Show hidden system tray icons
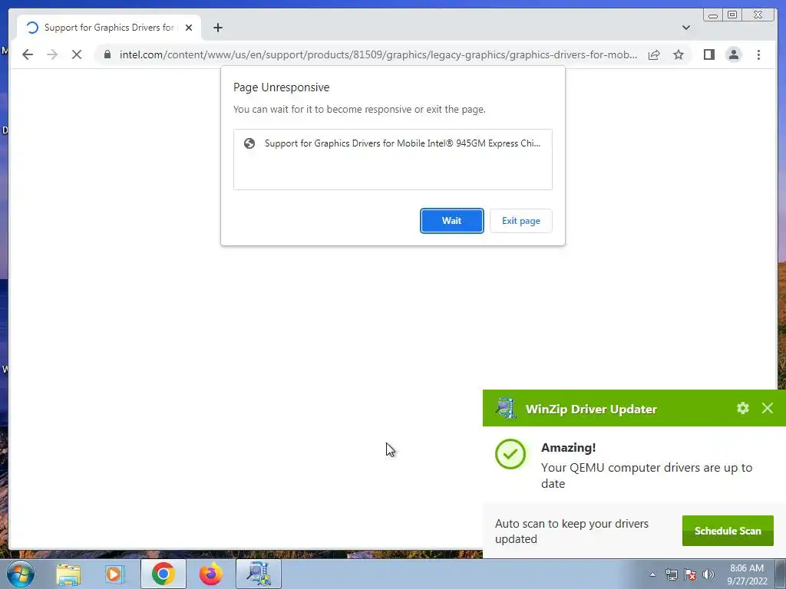Image resolution: width=786 pixels, height=589 pixels. (652, 574)
